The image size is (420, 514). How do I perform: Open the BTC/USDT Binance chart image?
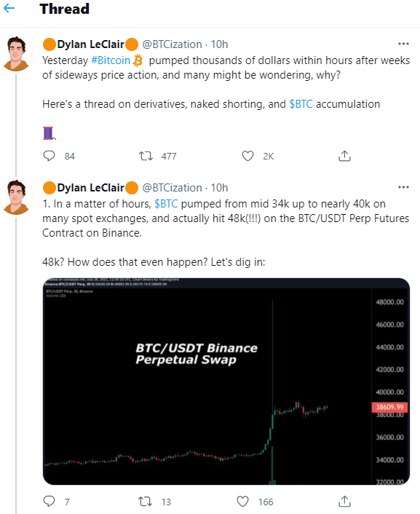click(x=226, y=381)
